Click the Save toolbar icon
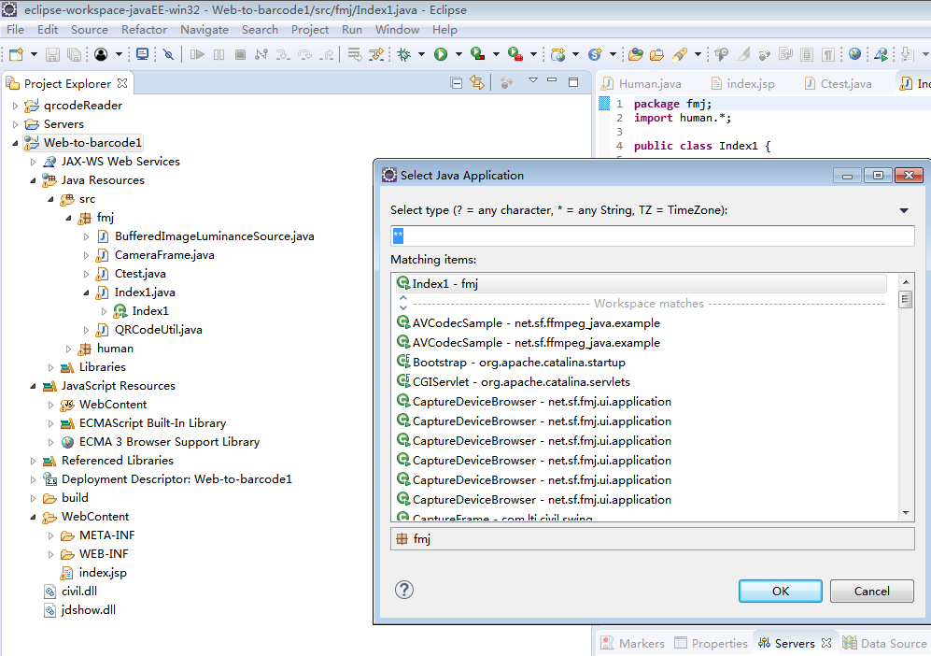 point(53,54)
